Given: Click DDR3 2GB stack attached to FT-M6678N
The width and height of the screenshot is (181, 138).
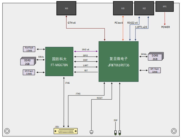Looking at the screenshot, I should (x=28, y=61).
